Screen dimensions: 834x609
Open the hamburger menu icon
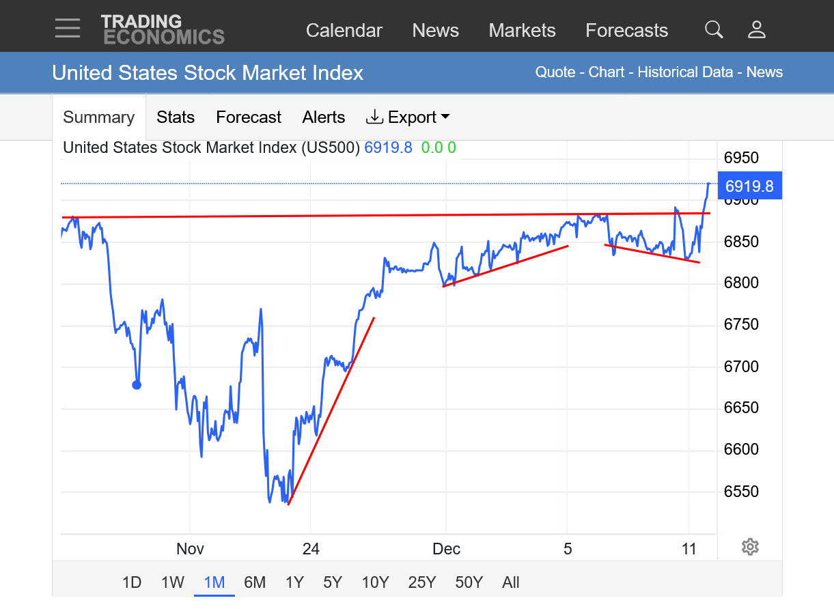click(68, 29)
